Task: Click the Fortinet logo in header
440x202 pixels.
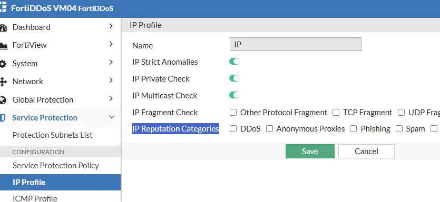Action: pos(3,7)
